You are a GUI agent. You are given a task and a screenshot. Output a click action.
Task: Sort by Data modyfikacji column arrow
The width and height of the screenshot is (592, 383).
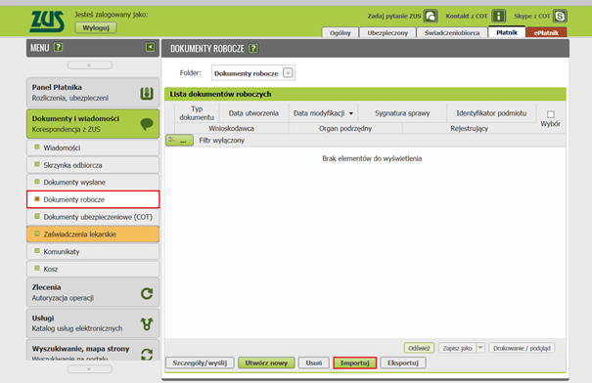[x=351, y=113]
